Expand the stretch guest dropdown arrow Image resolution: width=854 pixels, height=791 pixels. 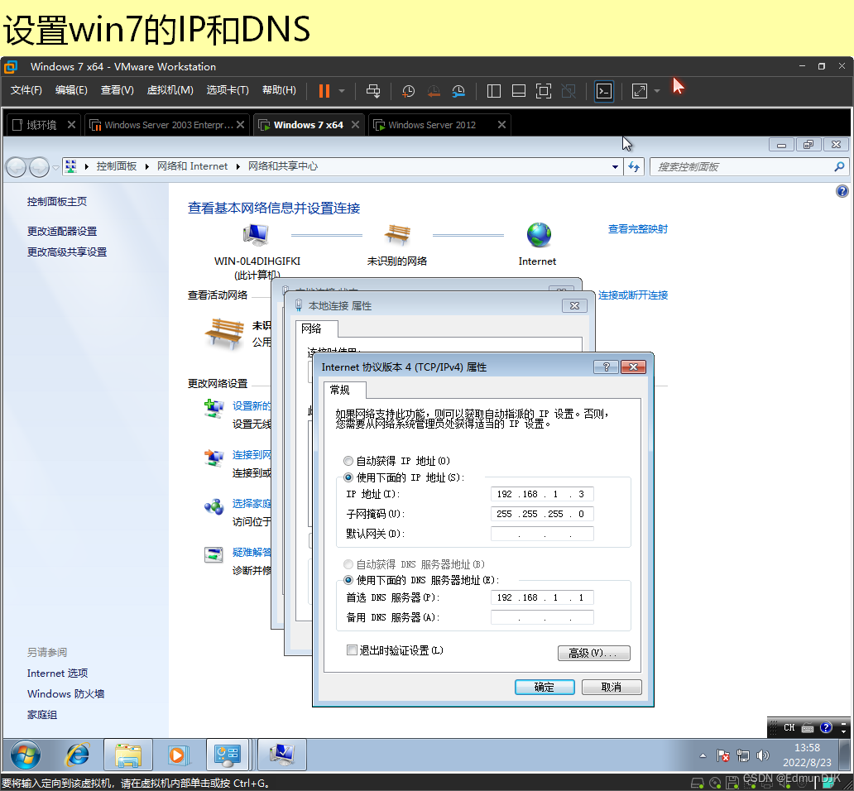click(657, 91)
